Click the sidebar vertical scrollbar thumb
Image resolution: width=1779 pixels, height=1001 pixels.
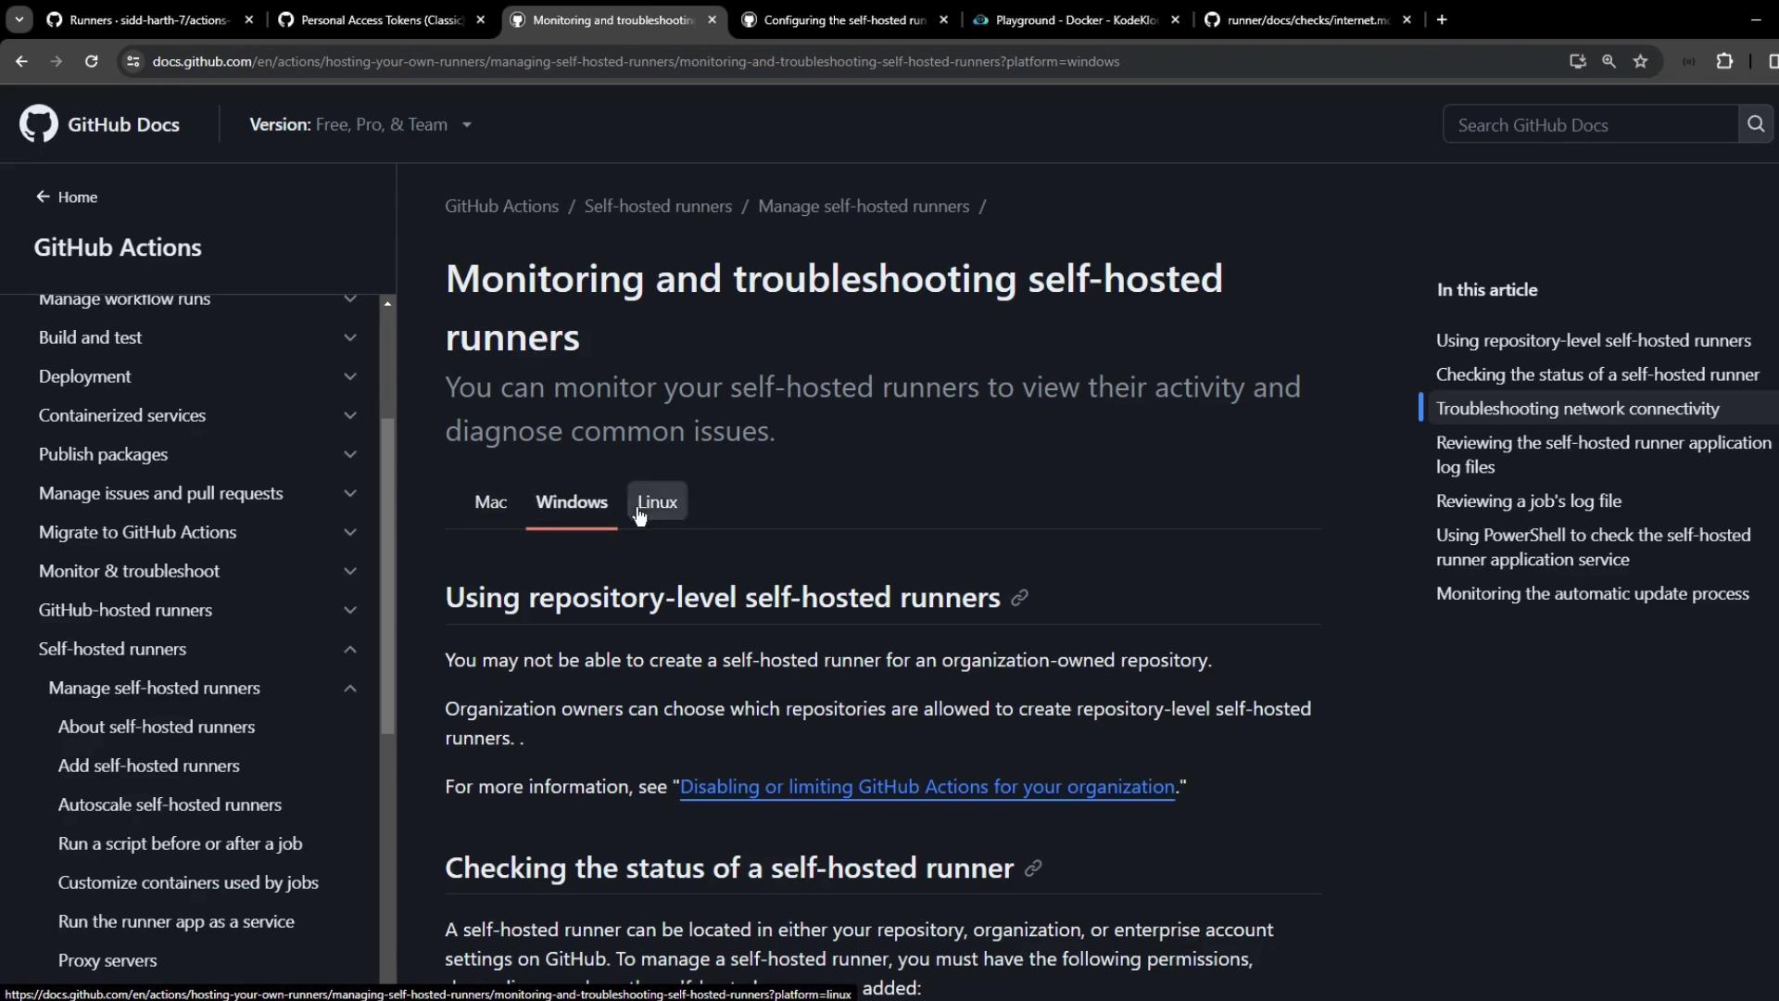pyautogui.click(x=387, y=575)
